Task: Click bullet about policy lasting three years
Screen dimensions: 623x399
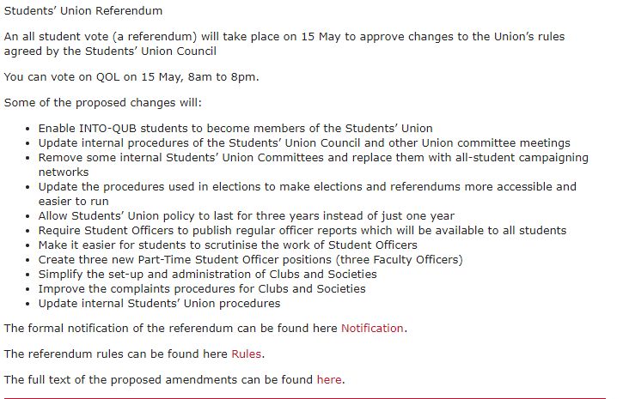Action: point(247,216)
